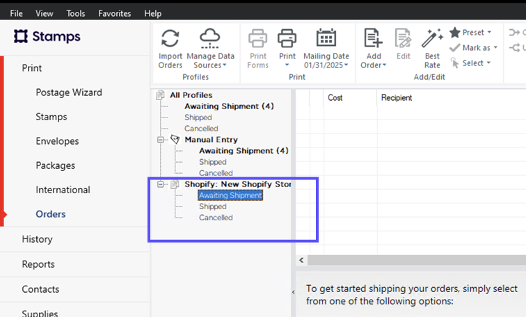Select All Profiles Awaiting Shipment (4)

(229, 106)
